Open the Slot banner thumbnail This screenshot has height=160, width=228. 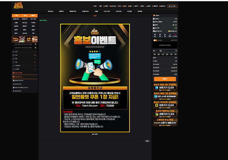[31, 39]
